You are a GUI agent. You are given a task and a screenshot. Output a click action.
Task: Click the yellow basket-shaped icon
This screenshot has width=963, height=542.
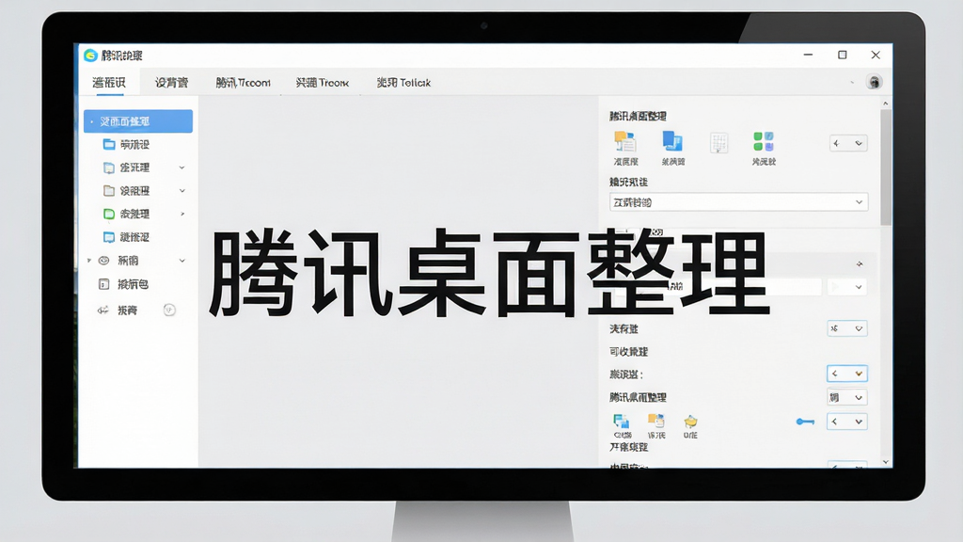690,421
